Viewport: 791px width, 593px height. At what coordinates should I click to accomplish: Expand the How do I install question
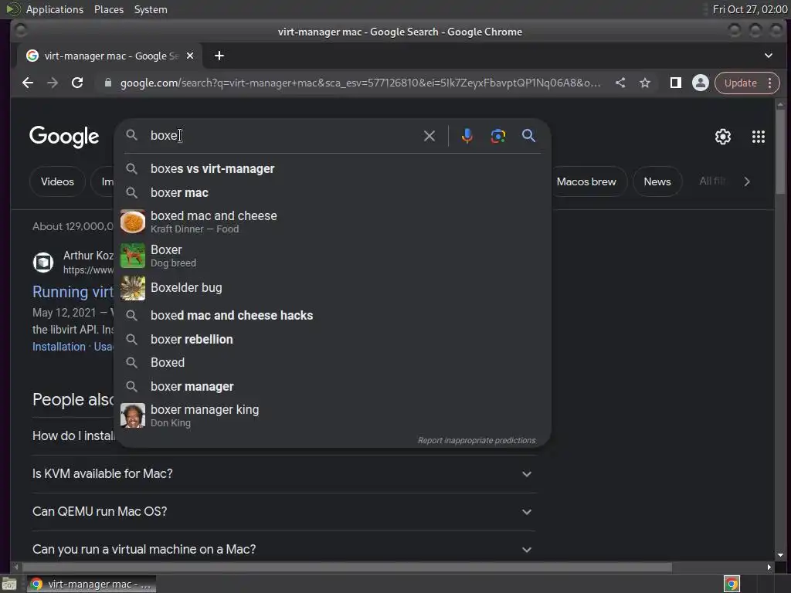[x=73, y=436]
